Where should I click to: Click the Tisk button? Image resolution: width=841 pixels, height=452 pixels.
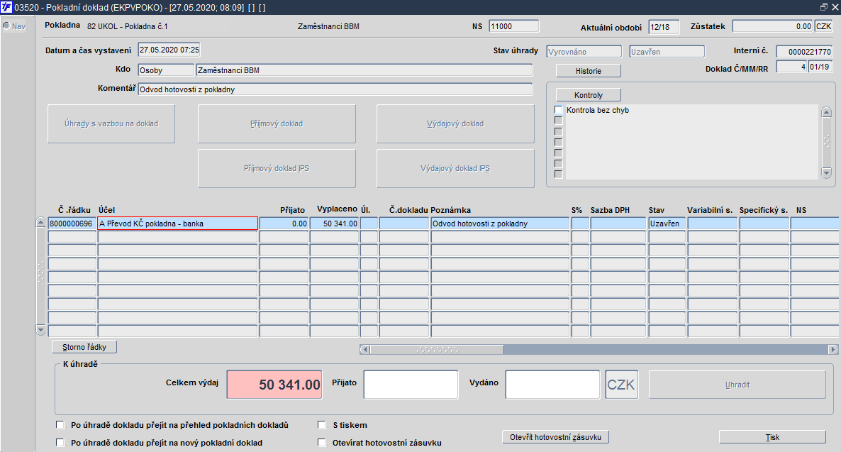[x=772, y=437]
